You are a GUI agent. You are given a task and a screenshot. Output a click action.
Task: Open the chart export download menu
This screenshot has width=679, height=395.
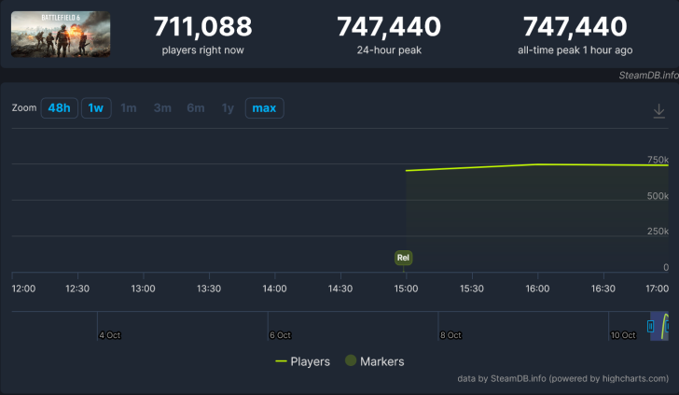click(658, 110)
